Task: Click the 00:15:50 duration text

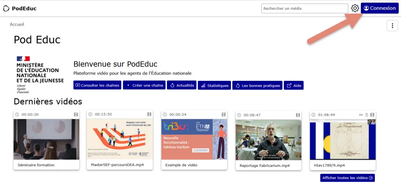Action: (x=103, y=114)
